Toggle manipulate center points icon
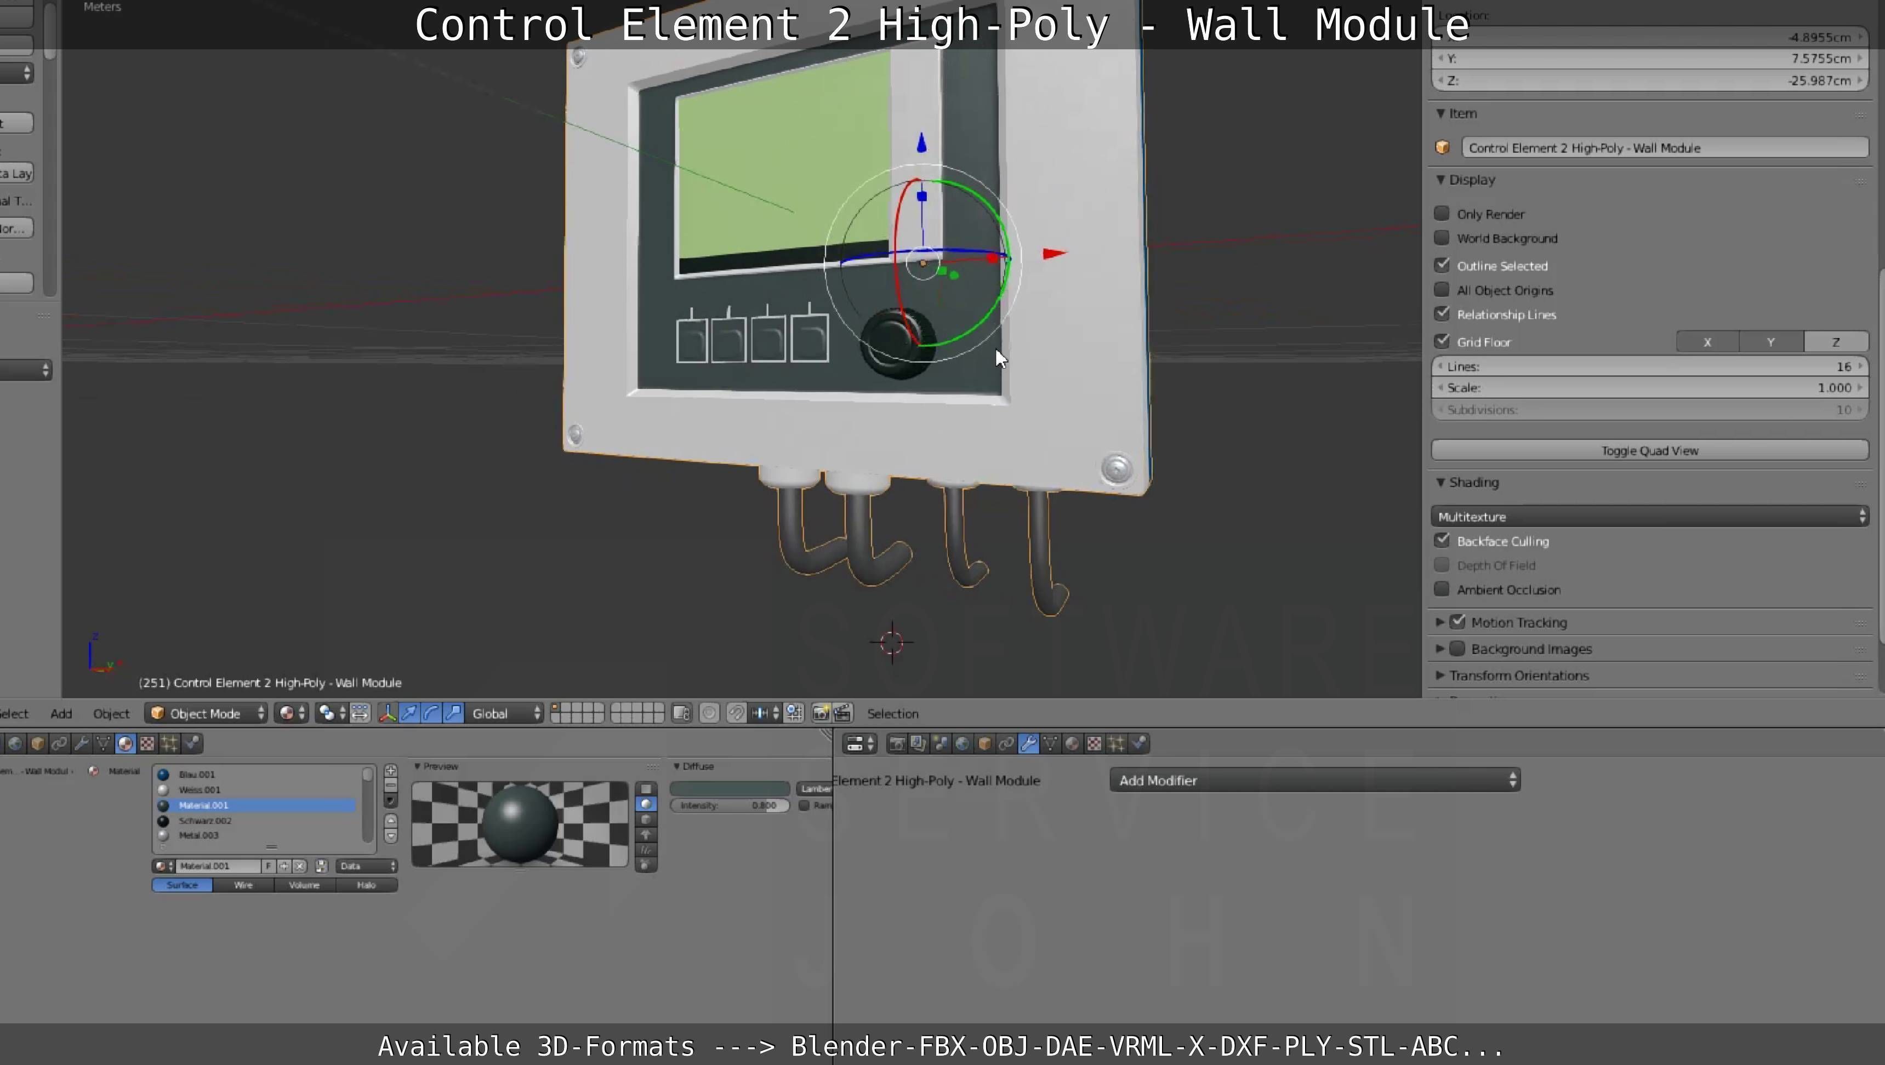Image resolution: width=1885 pixels, height=1065 pixels. 360,713
